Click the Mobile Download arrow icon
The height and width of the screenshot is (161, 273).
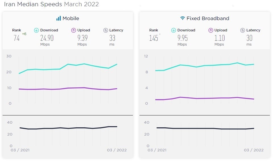(x=36, y=30)
